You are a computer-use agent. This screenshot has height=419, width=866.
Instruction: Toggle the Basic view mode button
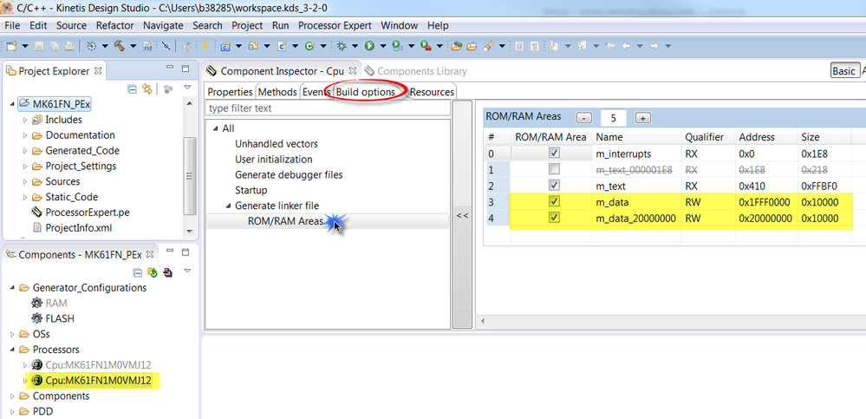pos(844,71)
